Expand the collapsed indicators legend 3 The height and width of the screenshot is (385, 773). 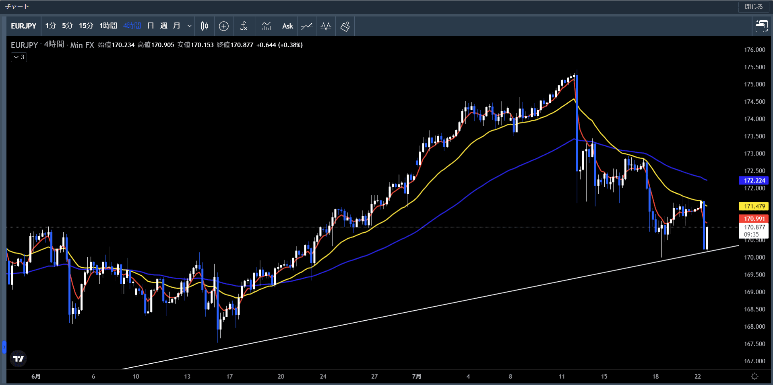click(x=19, y=57)
